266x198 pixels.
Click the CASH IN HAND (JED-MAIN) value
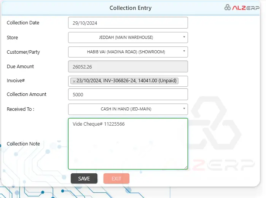coord(126,109)
